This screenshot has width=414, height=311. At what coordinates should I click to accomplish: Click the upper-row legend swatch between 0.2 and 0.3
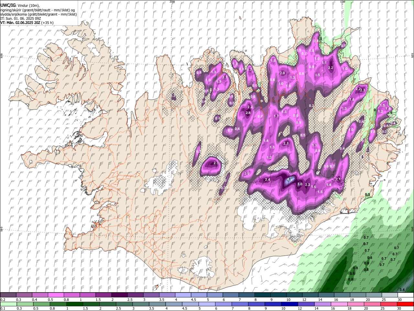[x=8, y=295]
